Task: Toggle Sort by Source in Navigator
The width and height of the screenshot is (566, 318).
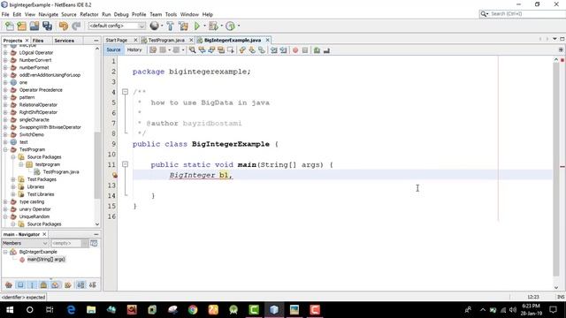Action: 92,284
